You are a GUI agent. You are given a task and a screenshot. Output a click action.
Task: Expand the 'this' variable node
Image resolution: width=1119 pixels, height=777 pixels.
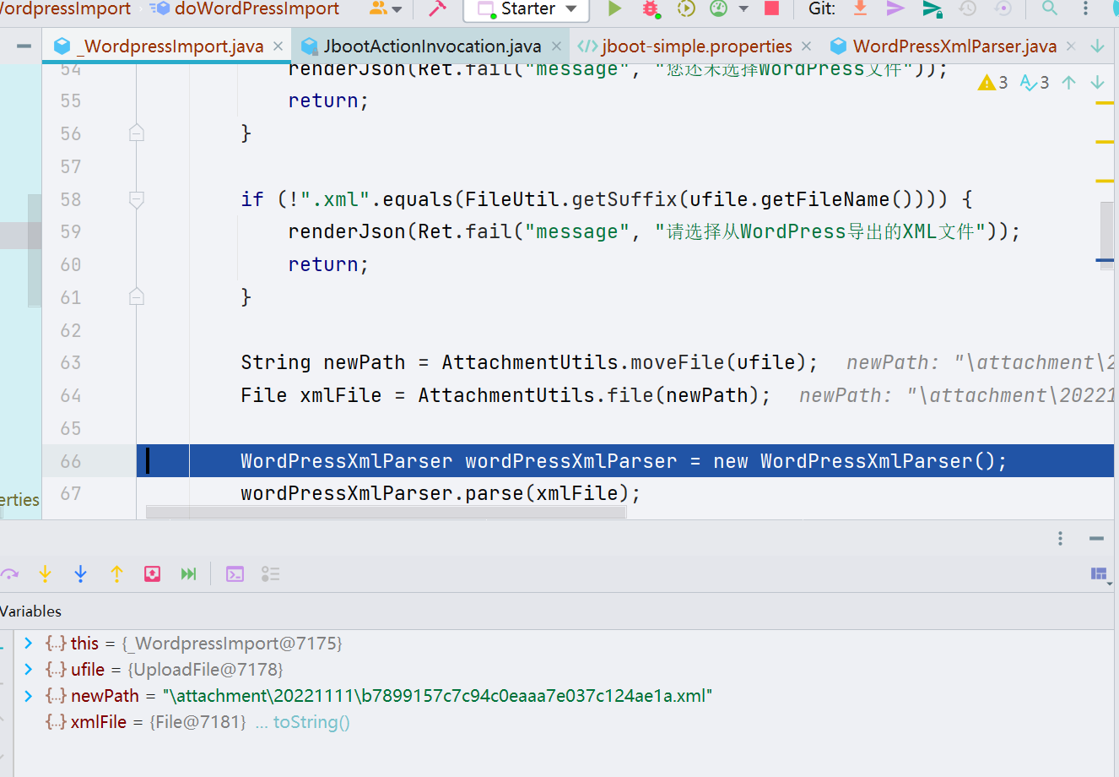28,644
